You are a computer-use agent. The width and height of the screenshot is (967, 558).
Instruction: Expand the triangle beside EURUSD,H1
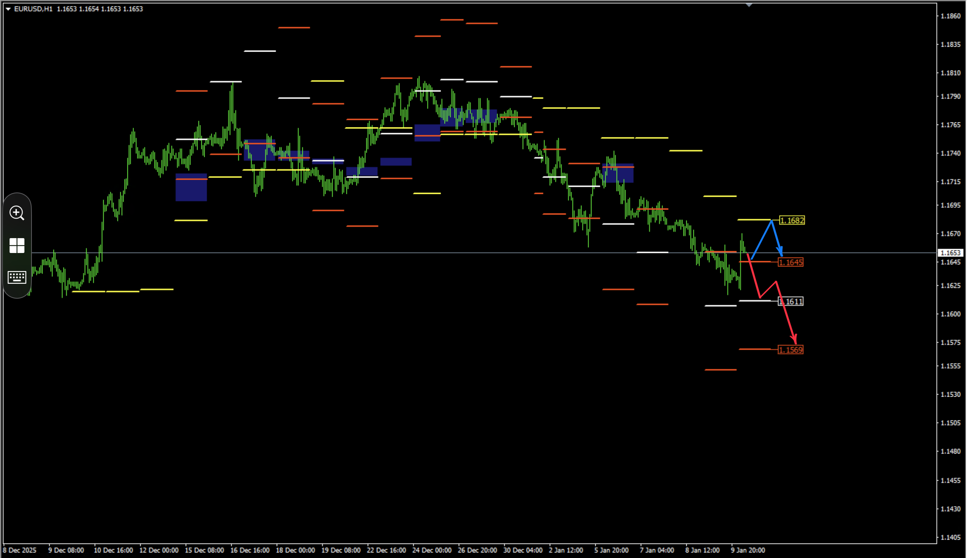point(8,9)
